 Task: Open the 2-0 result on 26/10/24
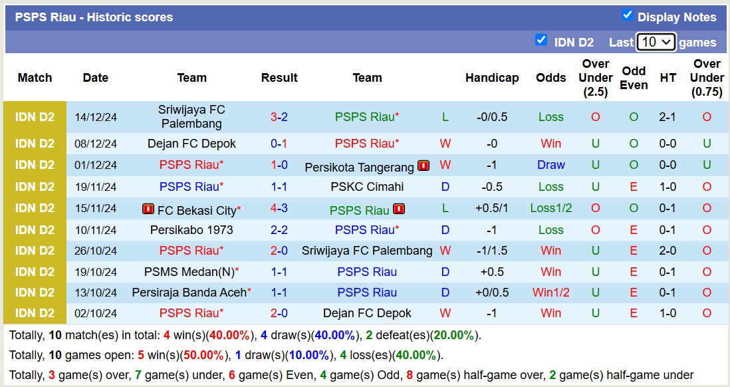pos(279,251)
